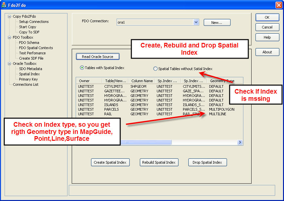Click the OK button
Image resolution: width=284 pixels, height=201 pixels.
(267, 17)
